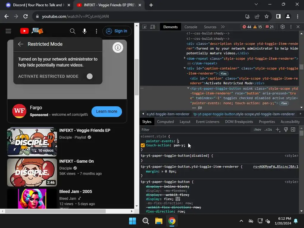Screen dimensions: 304x228
Task: Switch to Console tab
Action: [x=191, y=27]
